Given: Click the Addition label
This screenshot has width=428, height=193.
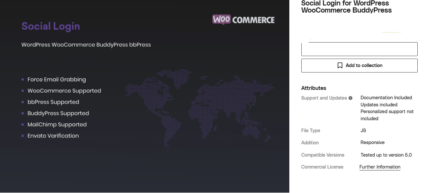Looking at the screenshot, I should pyautogui.click(x=310, y=143).
